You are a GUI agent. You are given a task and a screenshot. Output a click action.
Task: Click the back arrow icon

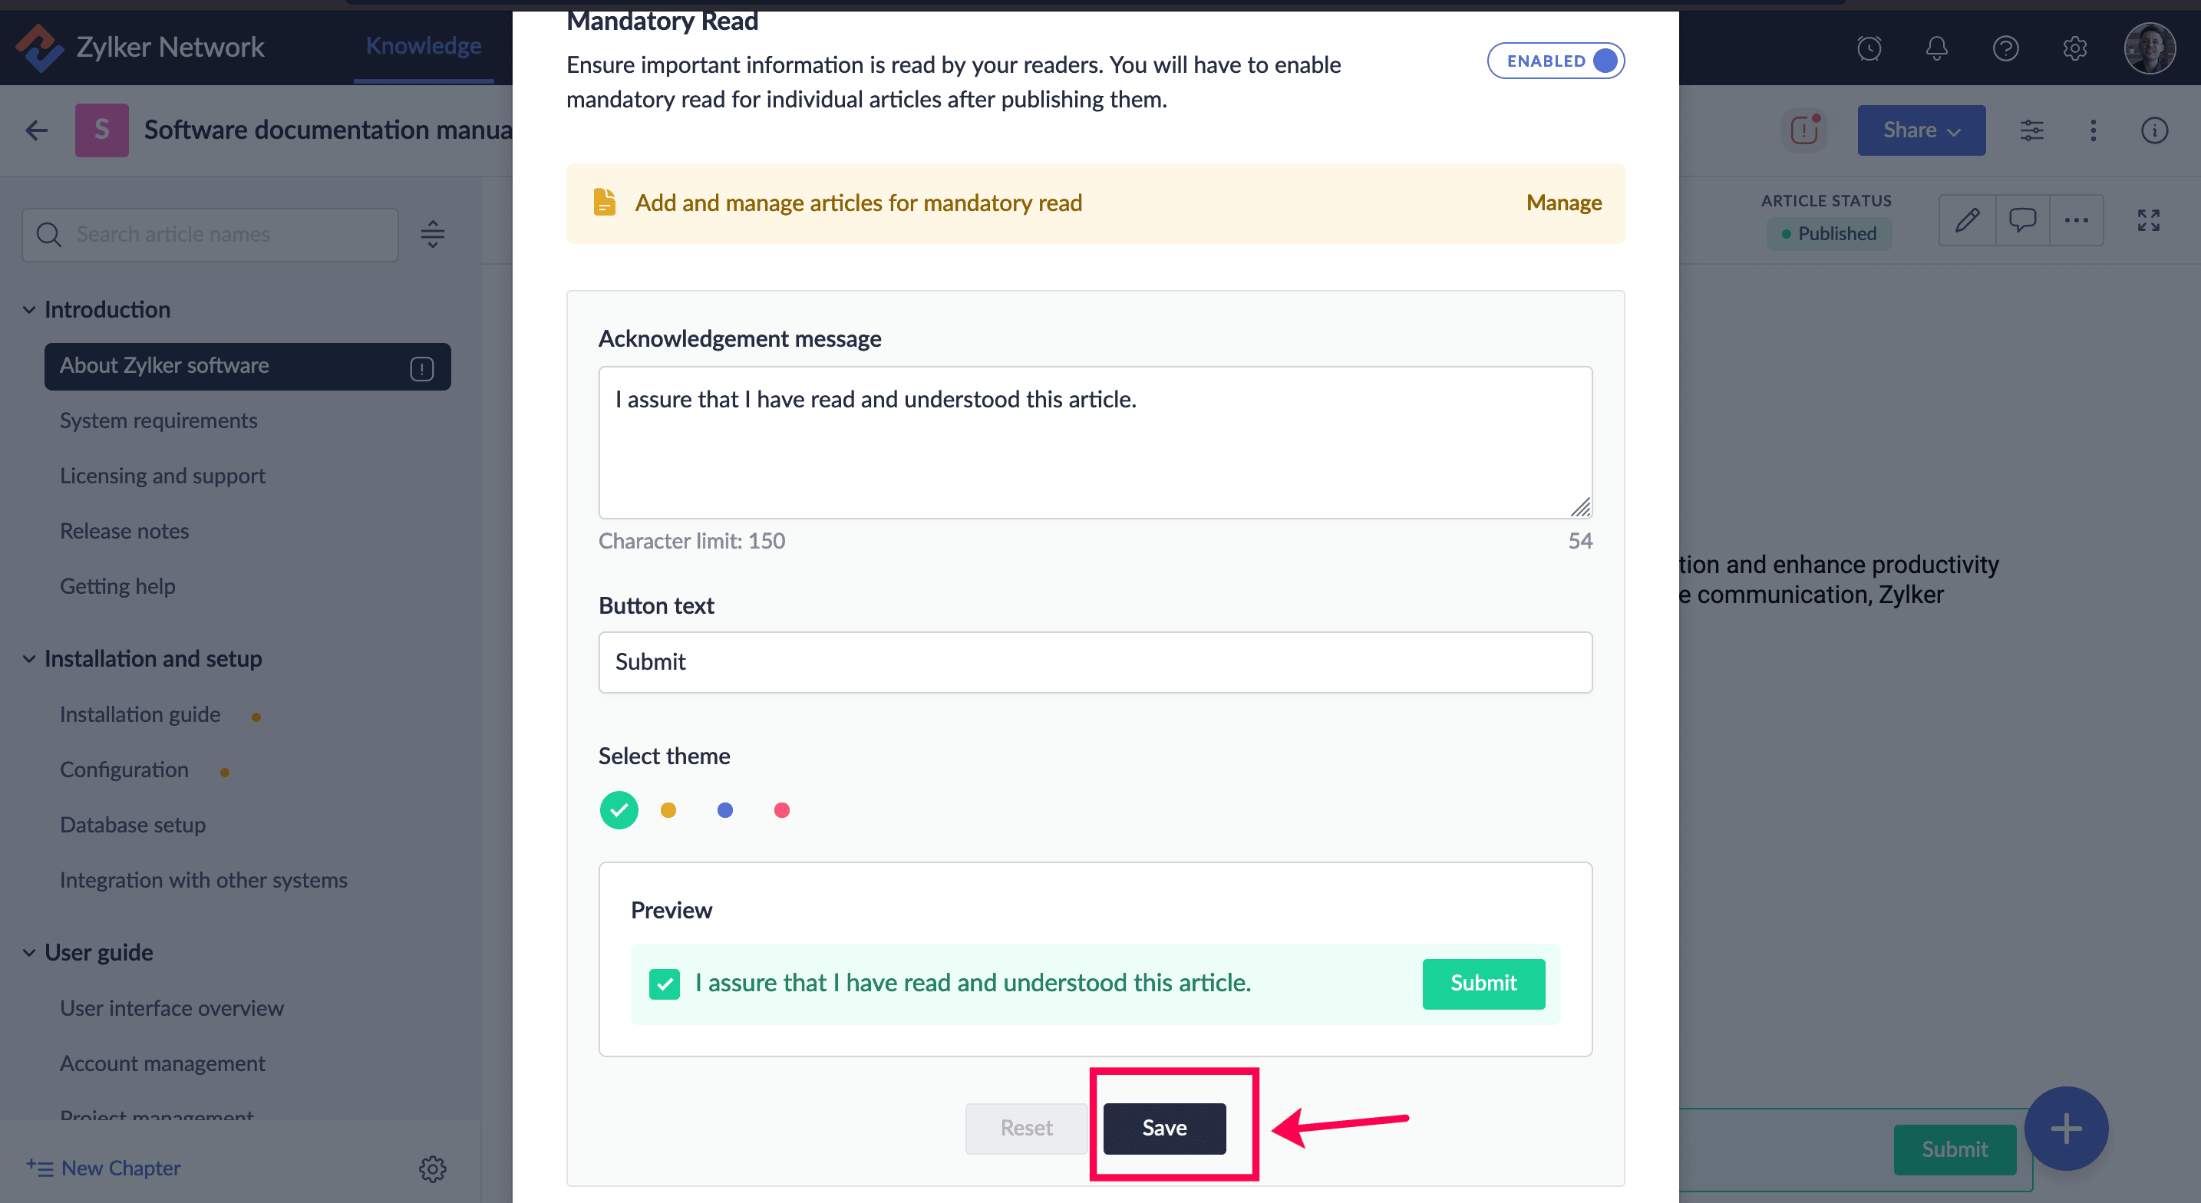(x=37, y=130)
